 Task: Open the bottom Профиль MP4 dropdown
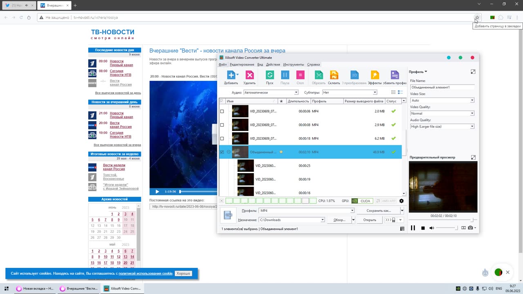[306, 211]
